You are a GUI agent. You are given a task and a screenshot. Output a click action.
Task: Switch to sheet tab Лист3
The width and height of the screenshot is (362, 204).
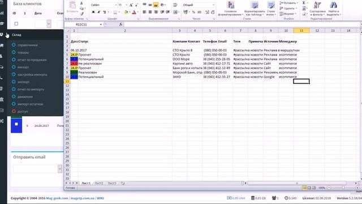pyautogui.click(x=112, y=183)
